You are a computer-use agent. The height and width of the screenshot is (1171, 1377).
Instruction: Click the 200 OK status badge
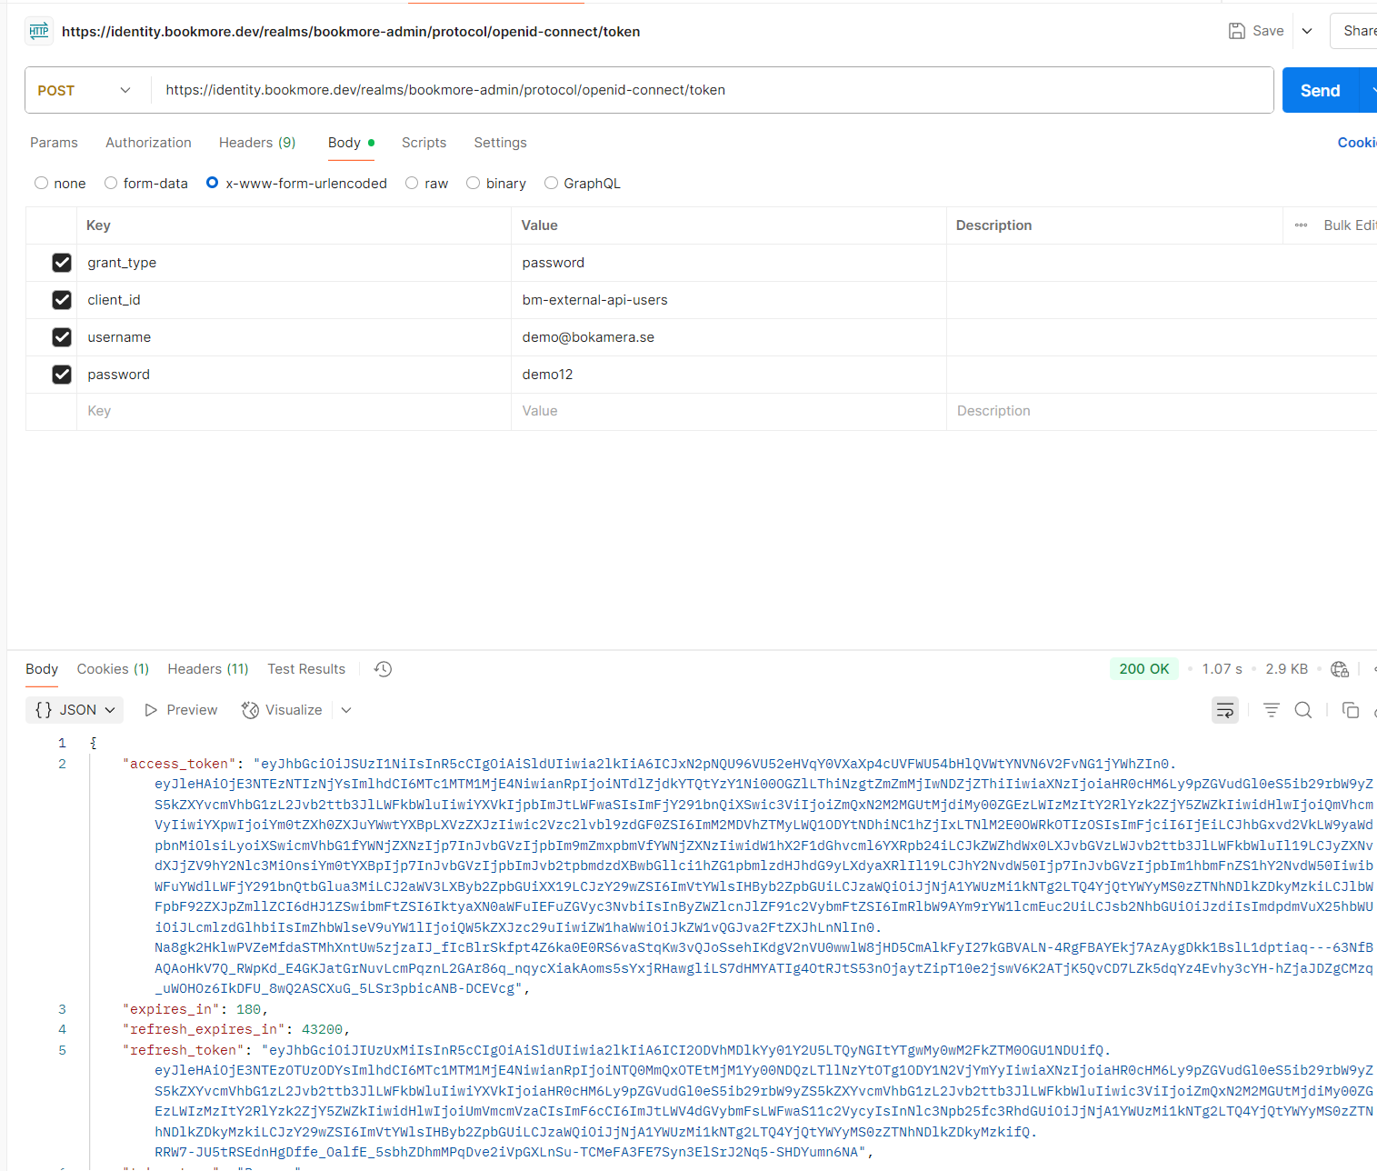coord(1144,669)
